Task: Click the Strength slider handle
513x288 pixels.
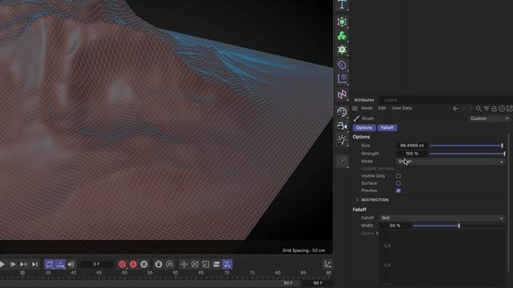Action: tap(504, 154)
